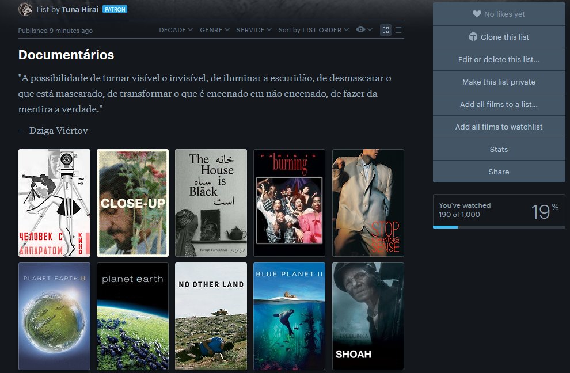Open the DECADE filter dropdown
Image resolution: width=570 pixels, height=373 pixels.
(176, 30)
